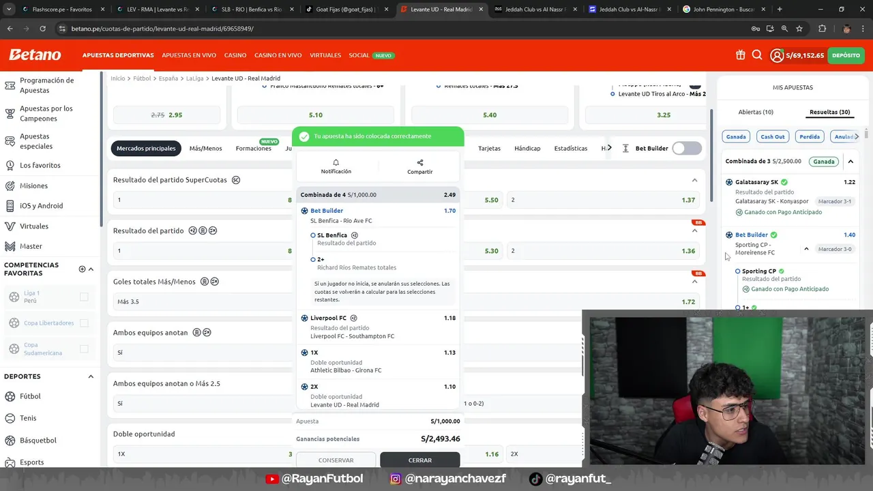Click the Conservar button

click(x=336, y=460)
